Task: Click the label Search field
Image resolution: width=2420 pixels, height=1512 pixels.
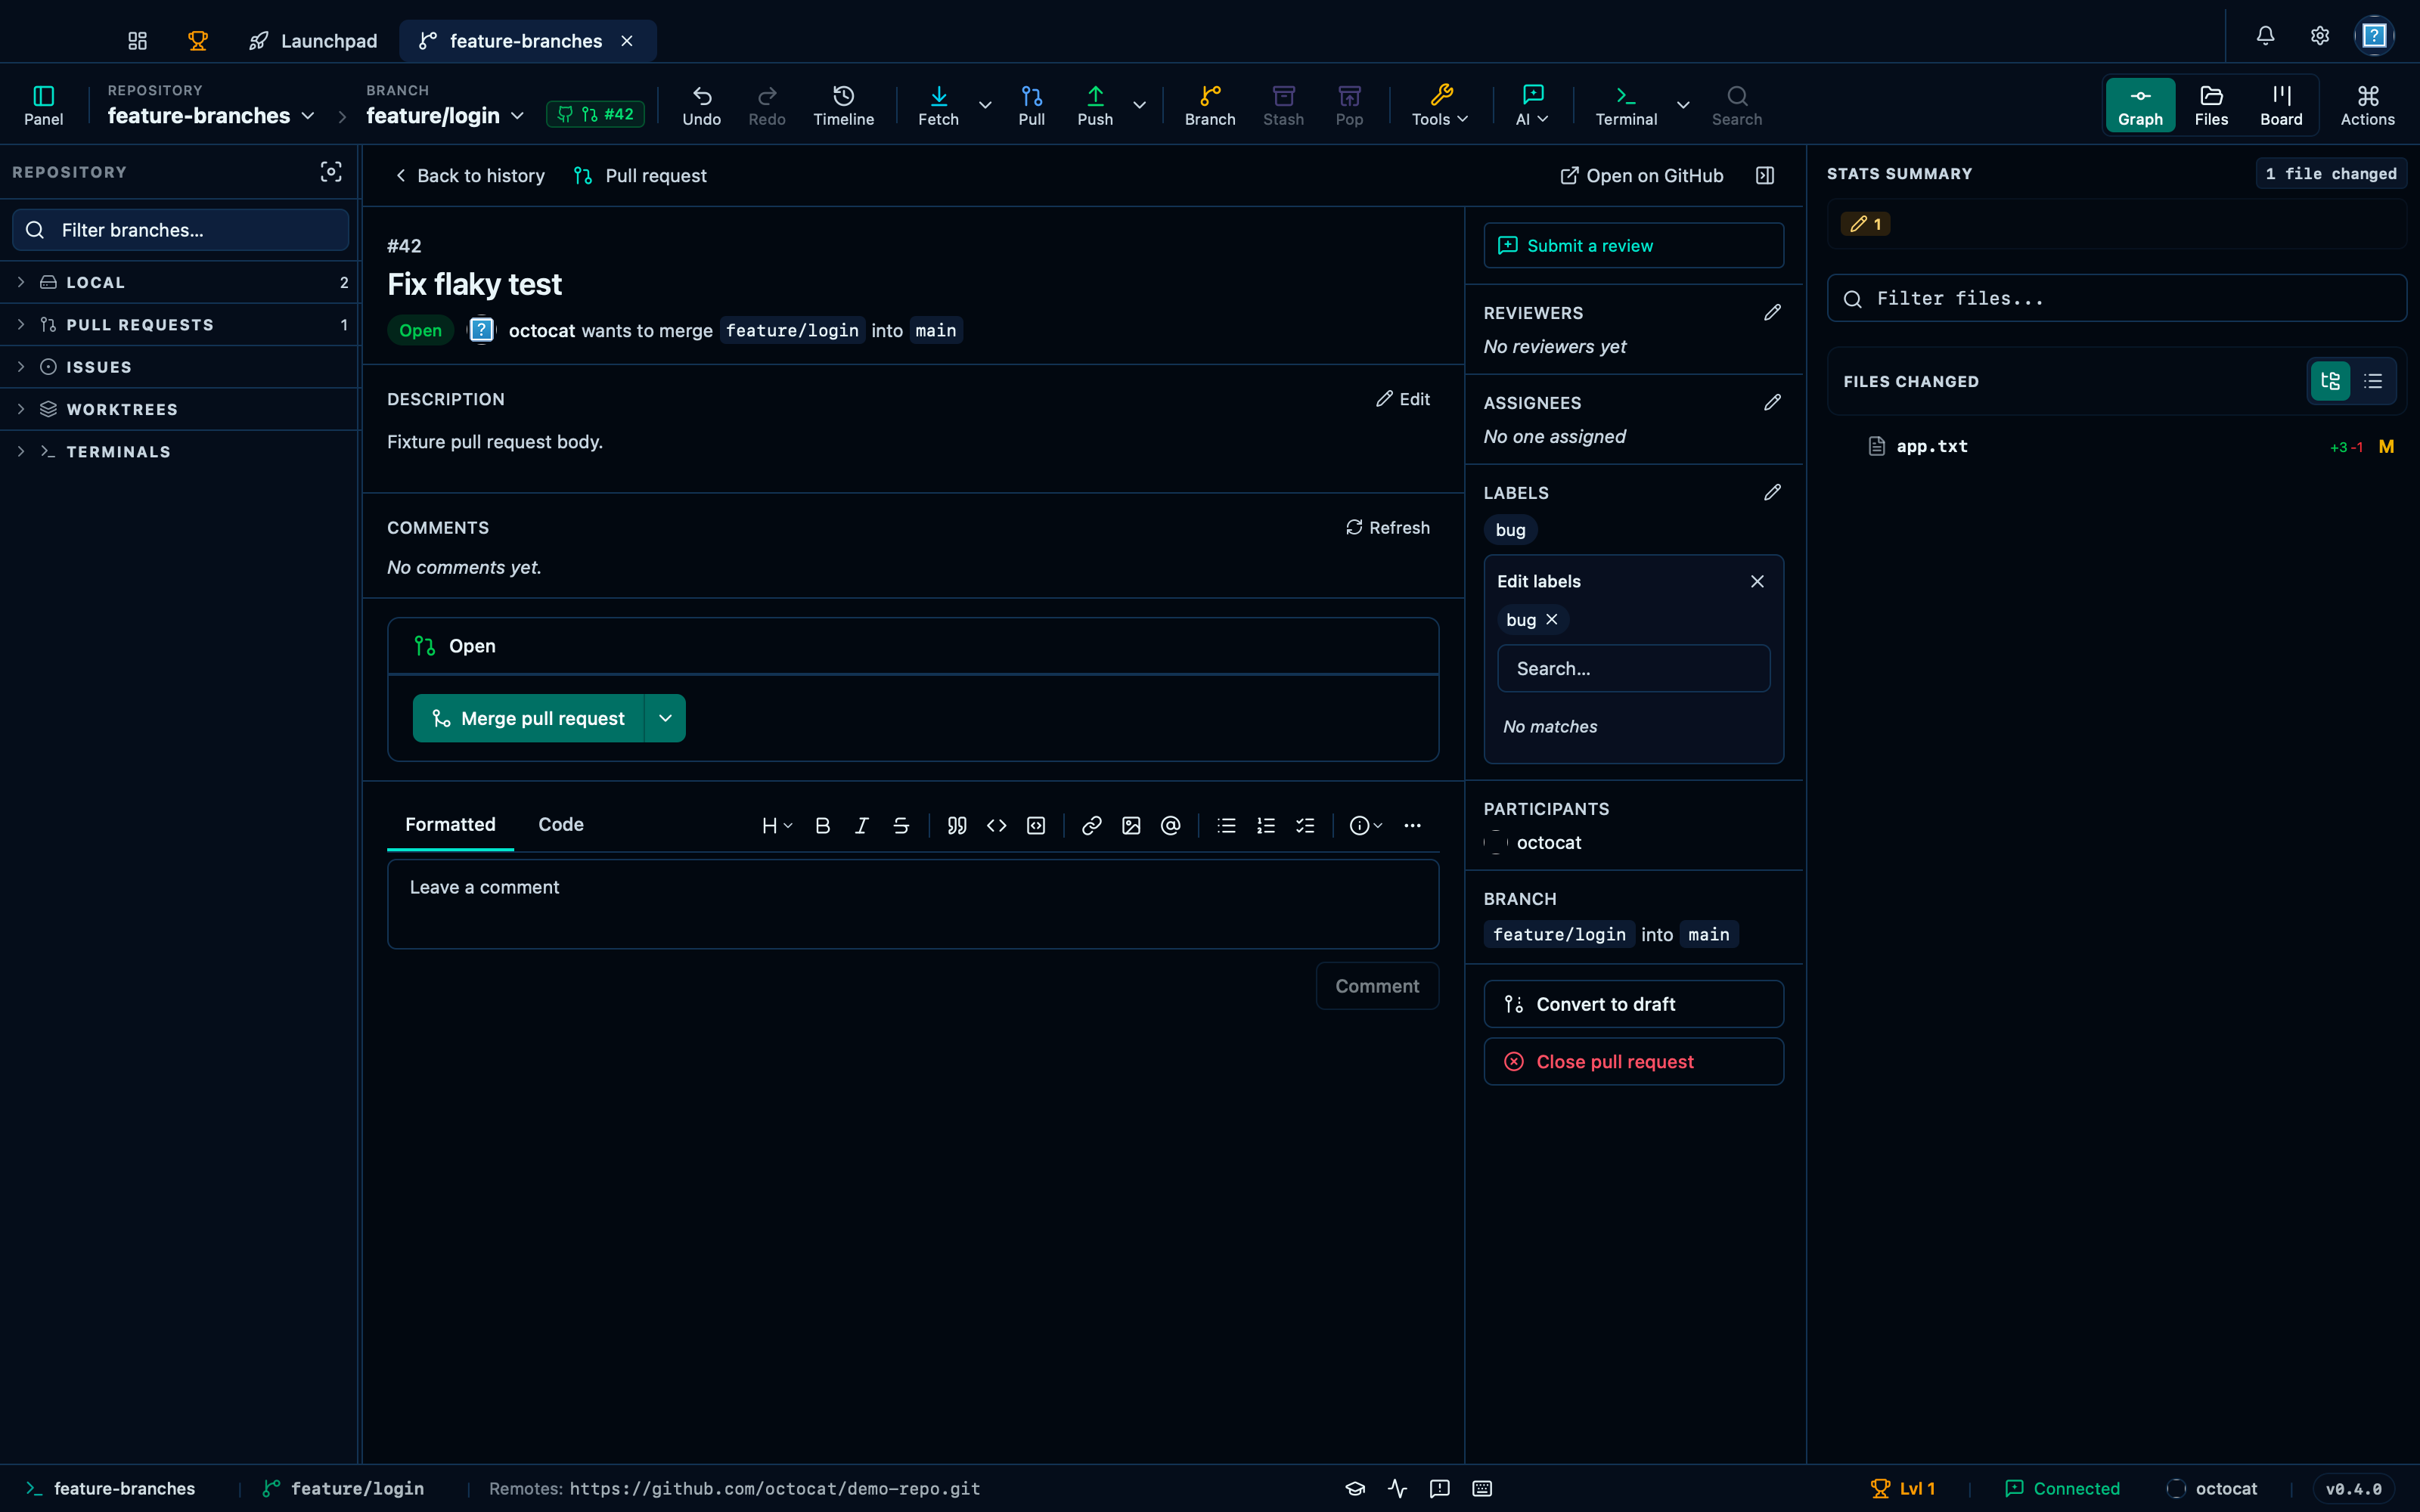Action: (1633, 669)
